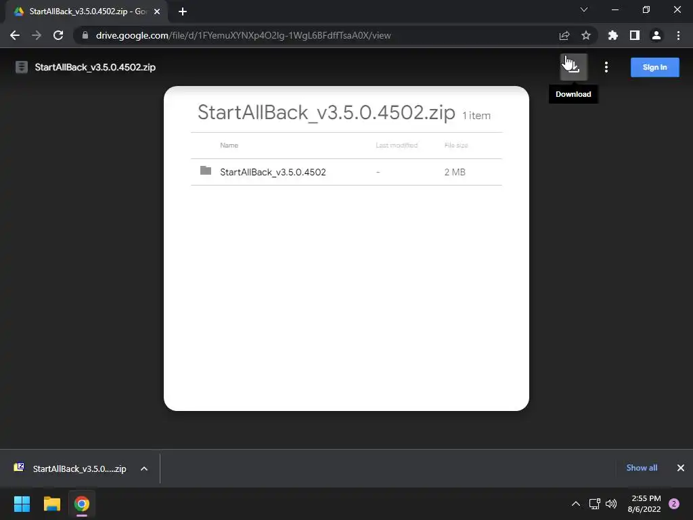Click the Sign in button
This screenshot has height=520, width=693.
(x=654, y=67)
